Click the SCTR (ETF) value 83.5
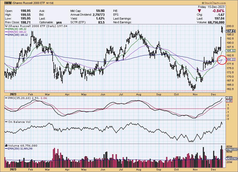The height and width of the screenshot is (172, 238). [101, 22]
